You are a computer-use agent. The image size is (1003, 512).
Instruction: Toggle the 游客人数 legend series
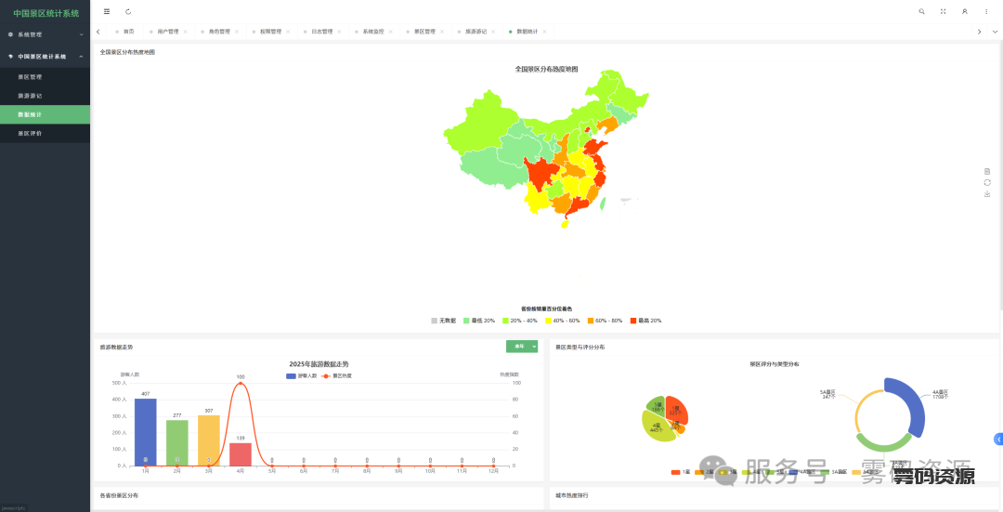pos(302,375)
